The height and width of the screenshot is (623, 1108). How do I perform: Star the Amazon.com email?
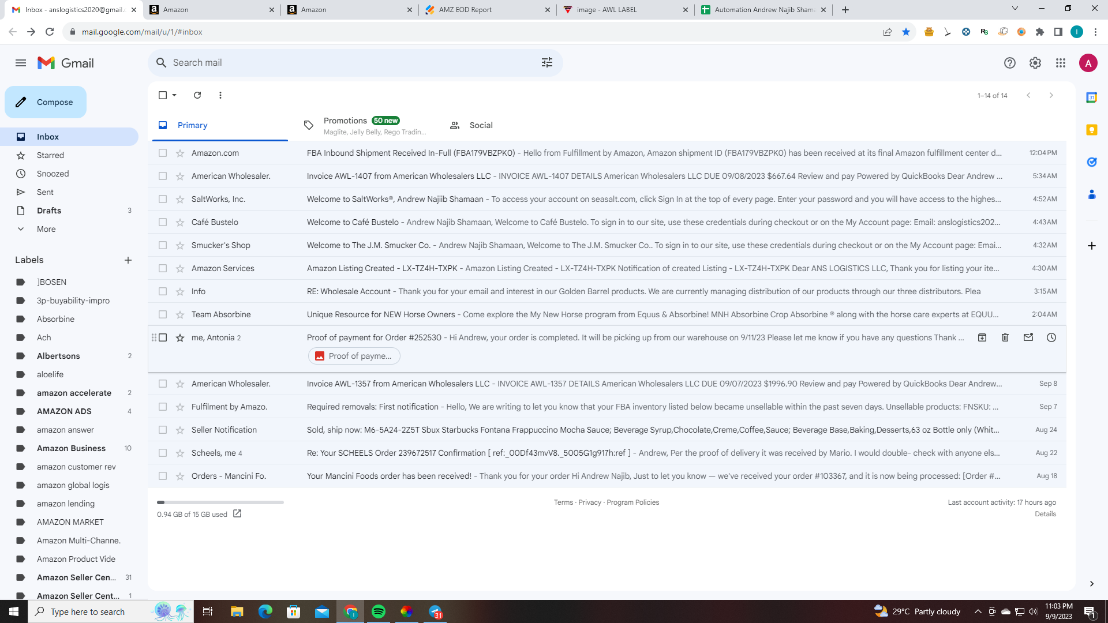180,153
